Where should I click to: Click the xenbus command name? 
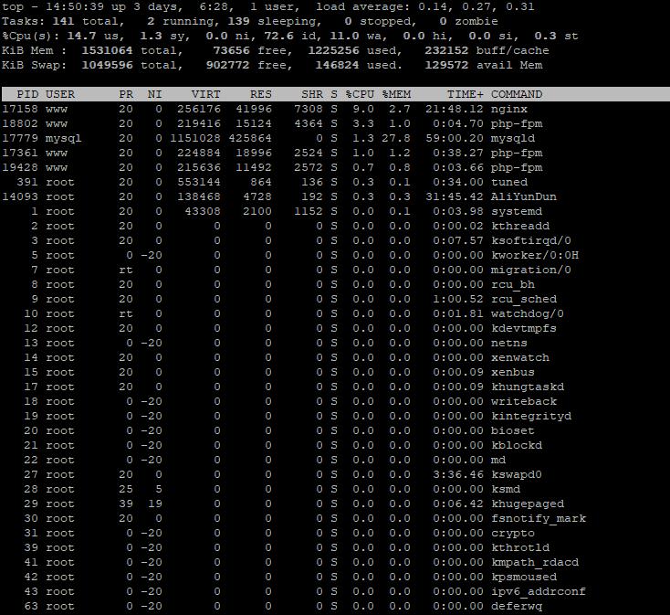[513, 372]
